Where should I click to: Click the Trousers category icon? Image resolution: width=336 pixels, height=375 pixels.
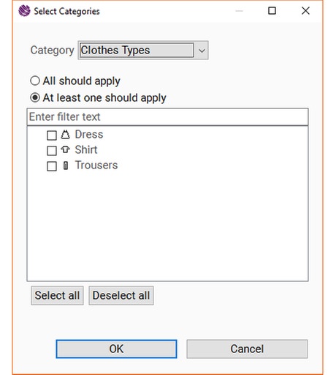click(x=66, y=166)
